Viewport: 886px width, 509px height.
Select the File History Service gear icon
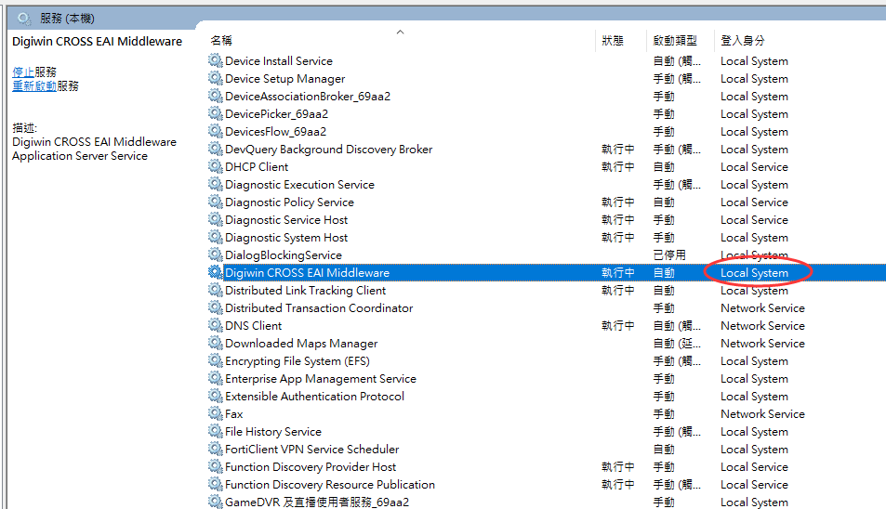coord(216,432)
